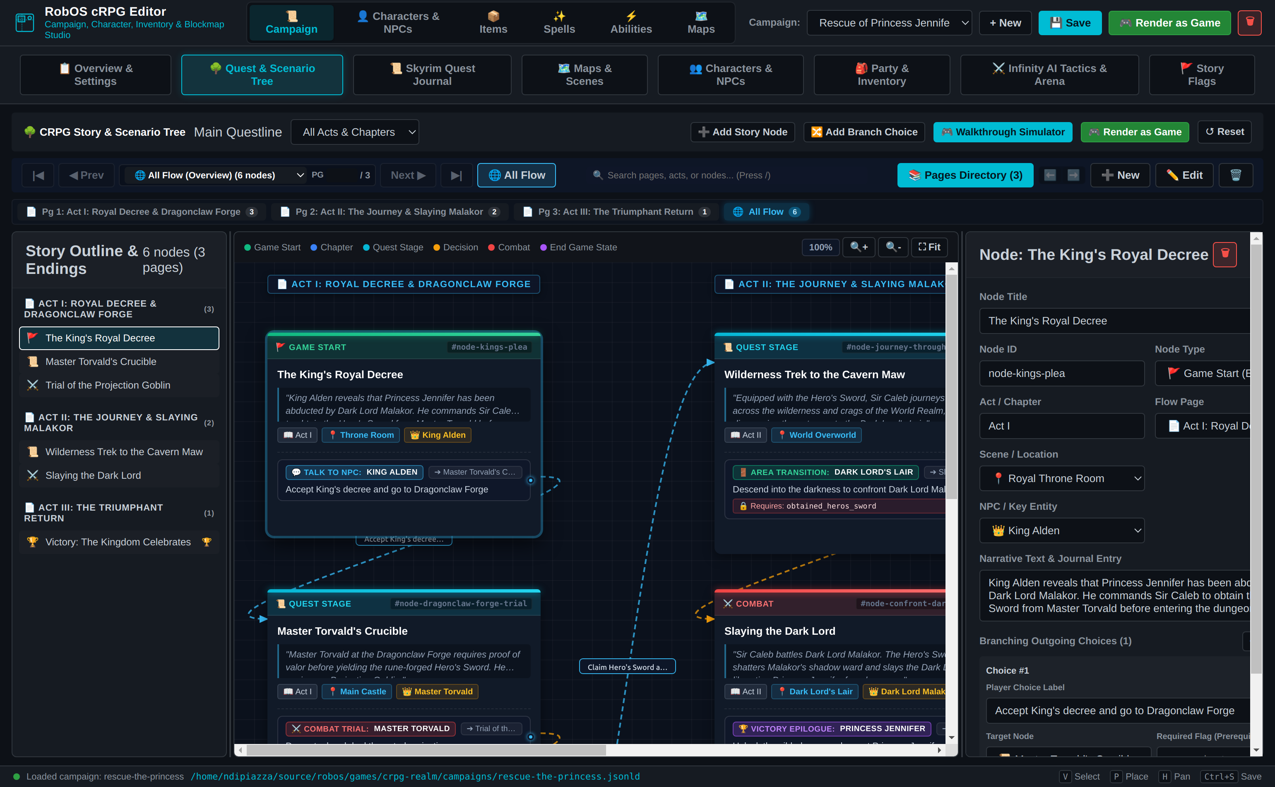Select Victory: The Kingdom Celebrates outline item
The width and height of the screenshot is (1275, 787).
(x=119, y=542)
